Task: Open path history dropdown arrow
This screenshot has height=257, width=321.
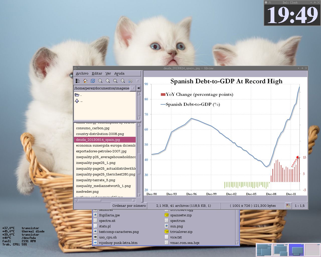Action: coord(133,88)
